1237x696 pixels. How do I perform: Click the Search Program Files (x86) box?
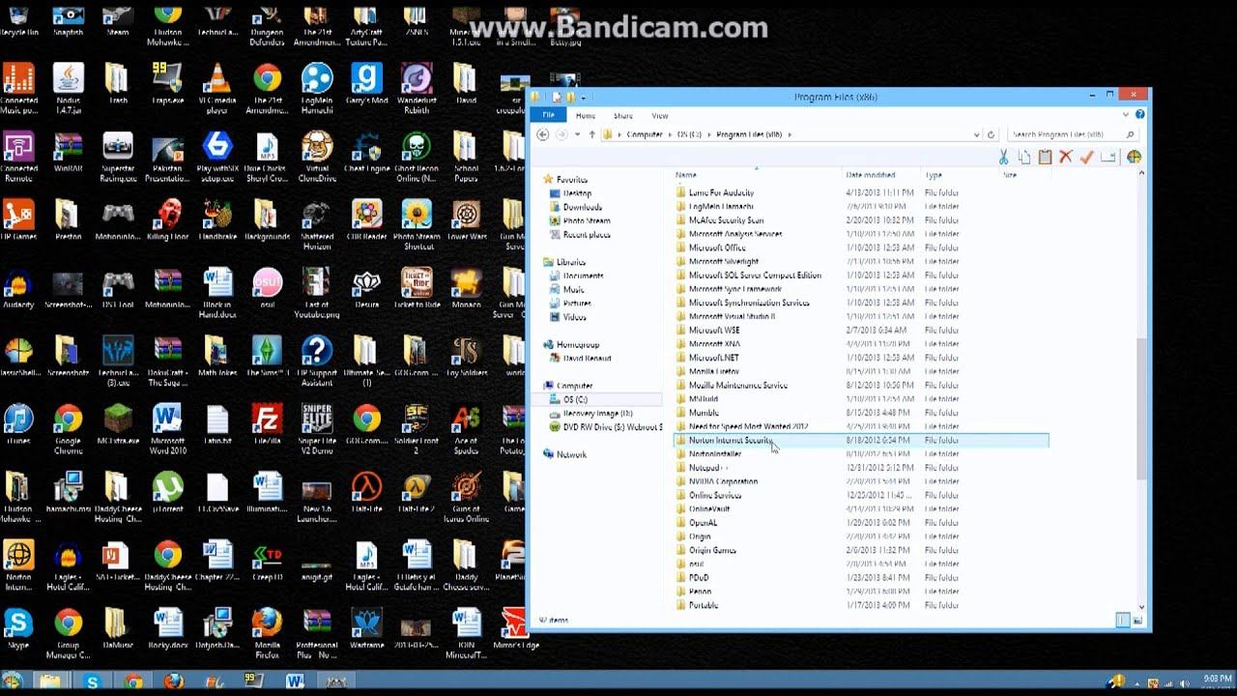1071,134
